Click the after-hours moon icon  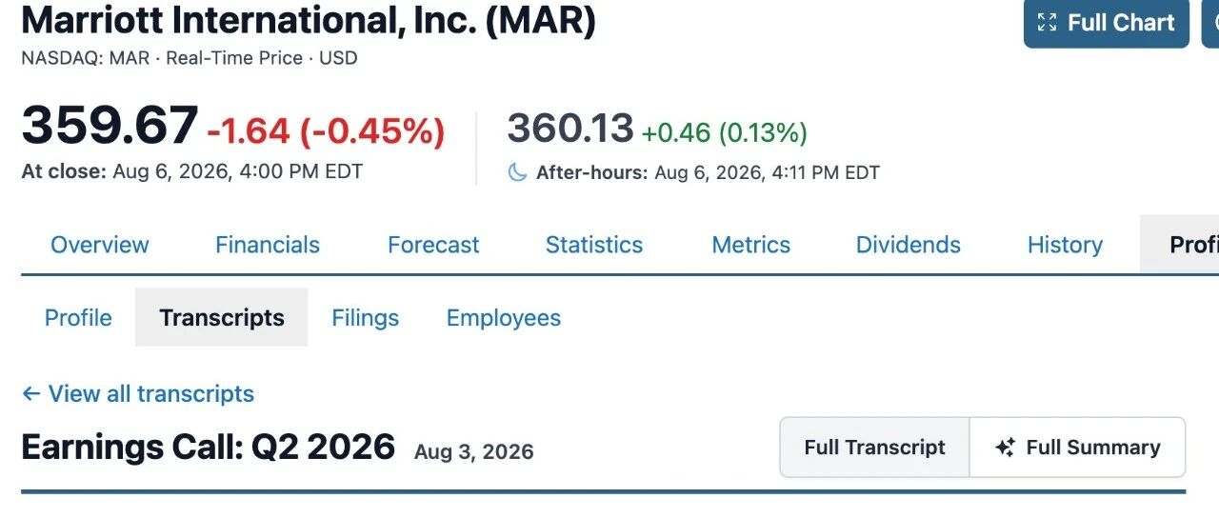click(517, 172)
